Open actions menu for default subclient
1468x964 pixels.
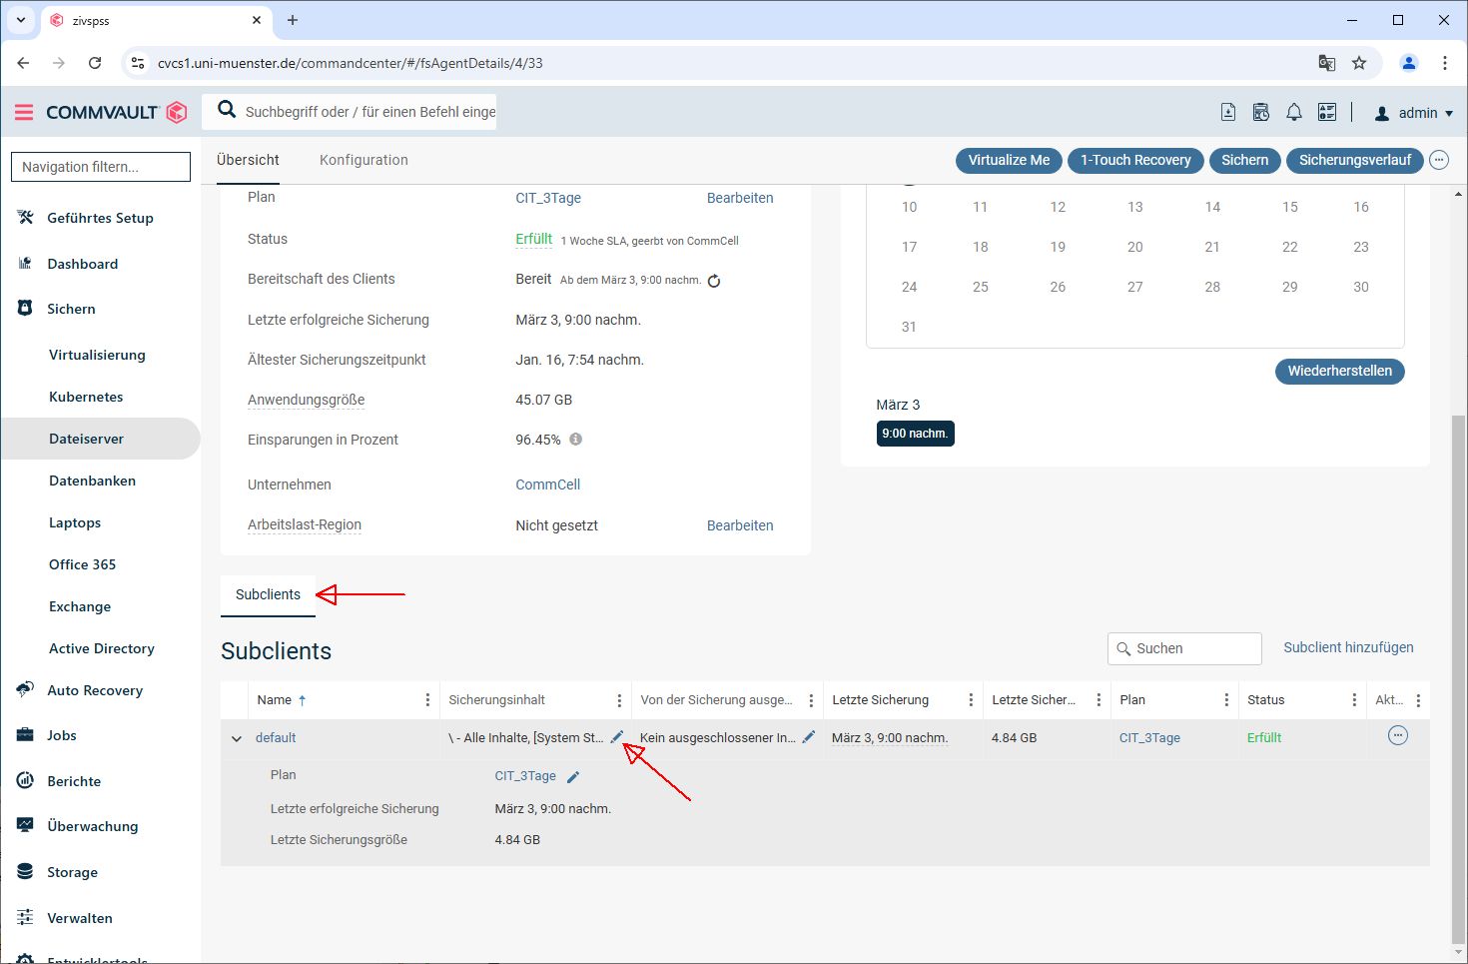[1398, 736]
